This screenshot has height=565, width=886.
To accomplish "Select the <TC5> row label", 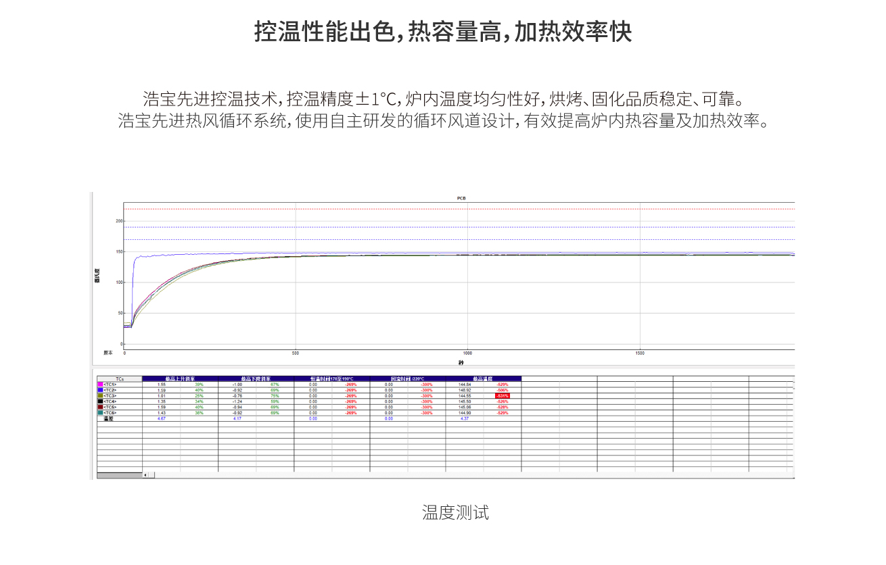I will click(x=110, y=408).
